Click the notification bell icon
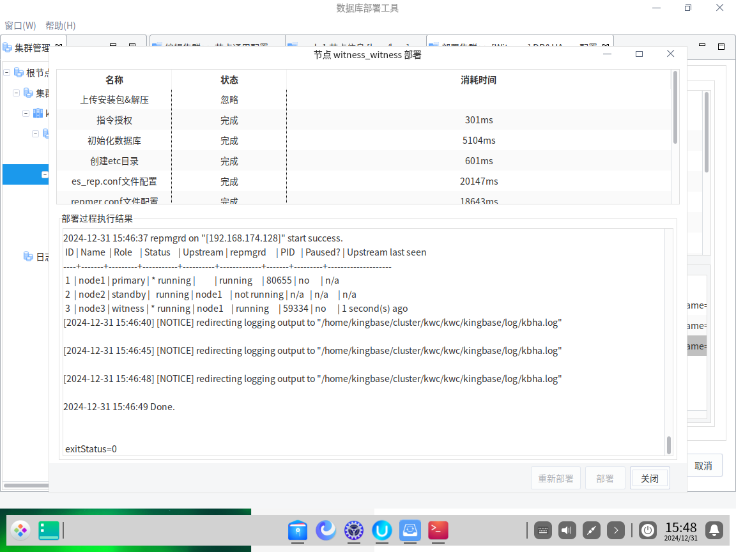This screenshot has width=736, height=552. [x=714, y=530]
